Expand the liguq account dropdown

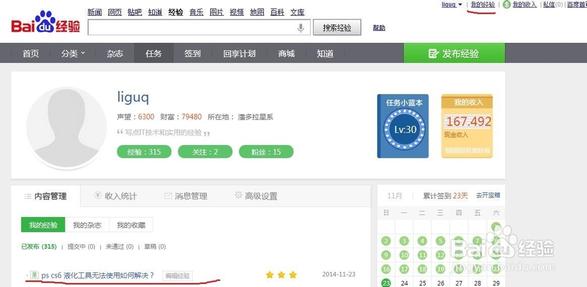coord(460,5)
